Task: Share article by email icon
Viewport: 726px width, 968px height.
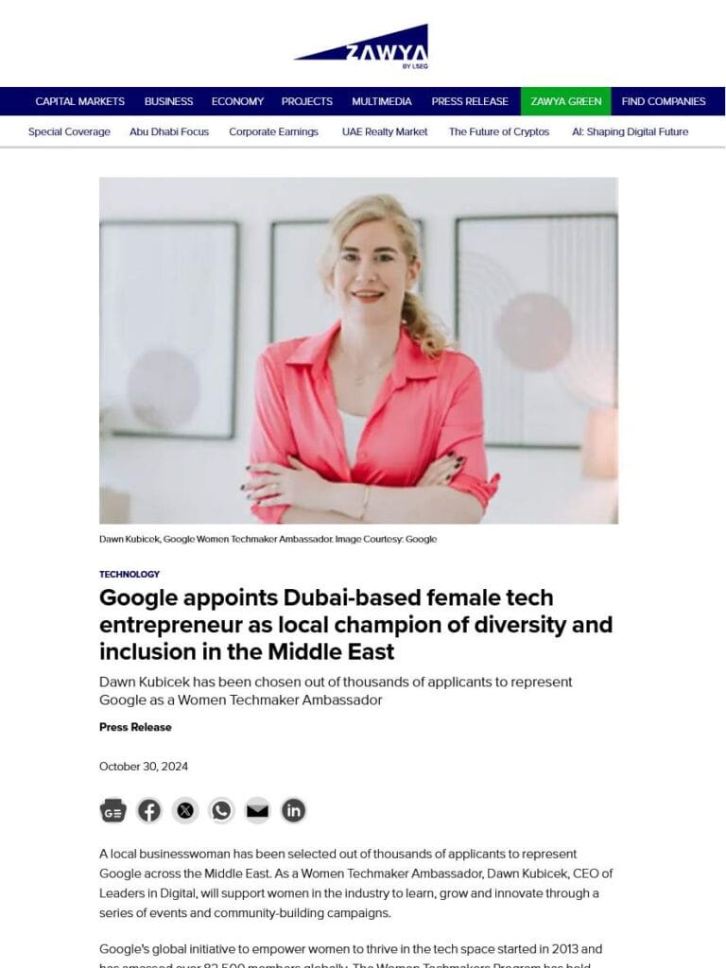Action: 257,810
